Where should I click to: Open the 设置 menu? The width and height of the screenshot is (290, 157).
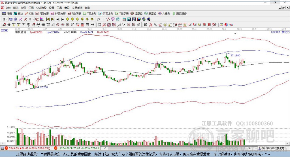pyautogui.click(x=52, y=8)
